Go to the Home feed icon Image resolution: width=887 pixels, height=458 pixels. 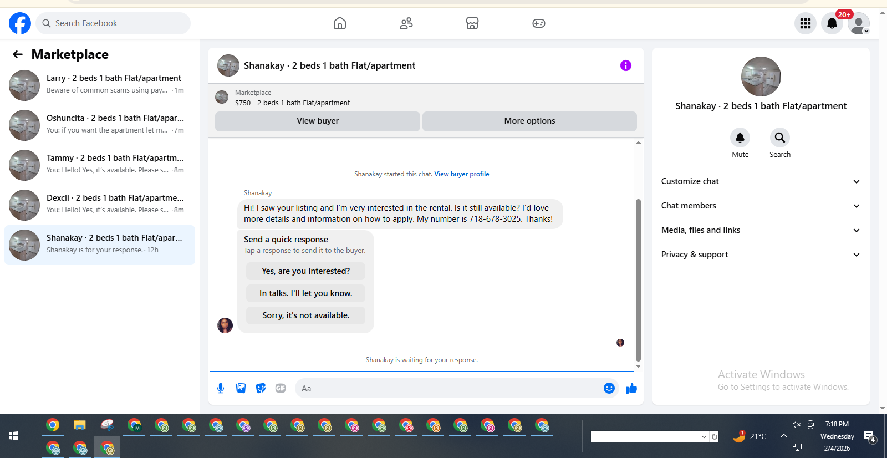(340, 23)
